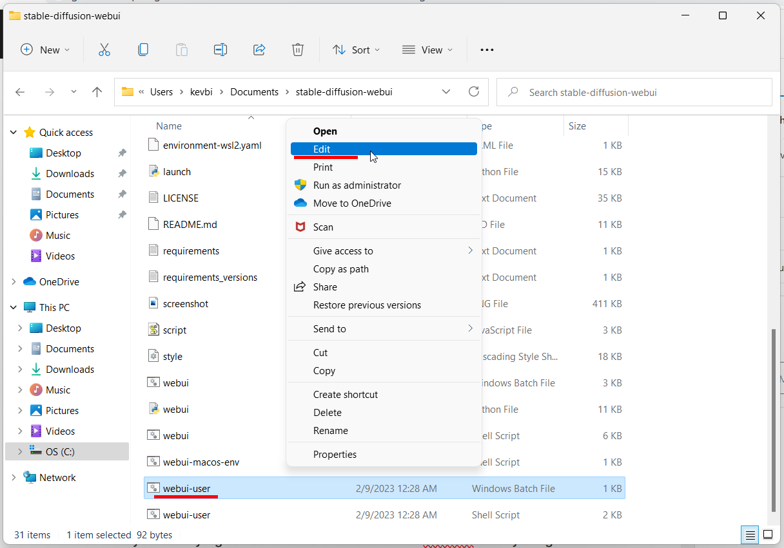This screenshot has width=784, height=548.
Task: Rename the file via the toolbar Rename icon
Action: tap(220, 50)
